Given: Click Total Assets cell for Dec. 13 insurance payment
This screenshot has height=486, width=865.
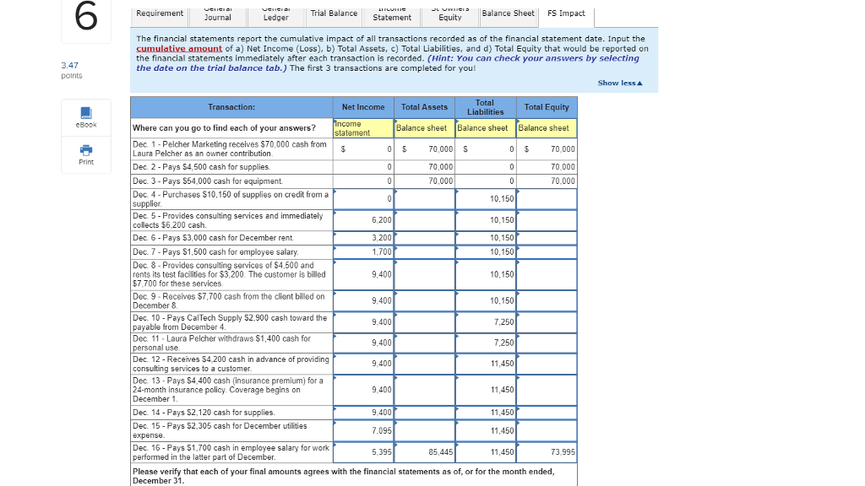Looking at the screenshot, I should (426, 390).
